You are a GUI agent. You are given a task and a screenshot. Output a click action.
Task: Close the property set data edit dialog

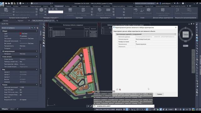pos(176,27)
